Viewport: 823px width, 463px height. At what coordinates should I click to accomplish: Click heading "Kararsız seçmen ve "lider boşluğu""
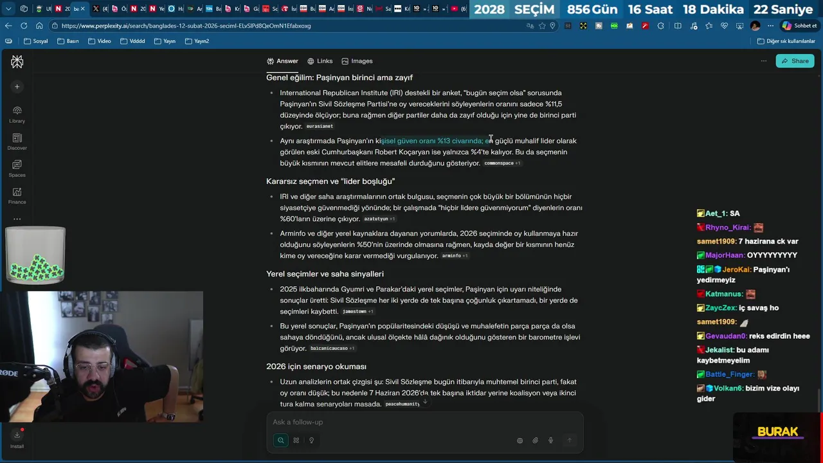click(330, 181)
